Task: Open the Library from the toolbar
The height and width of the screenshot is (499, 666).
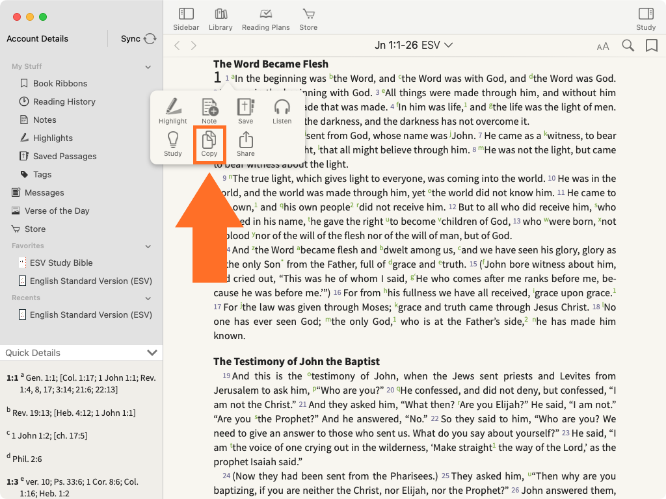Action: (x=220, y=19)
